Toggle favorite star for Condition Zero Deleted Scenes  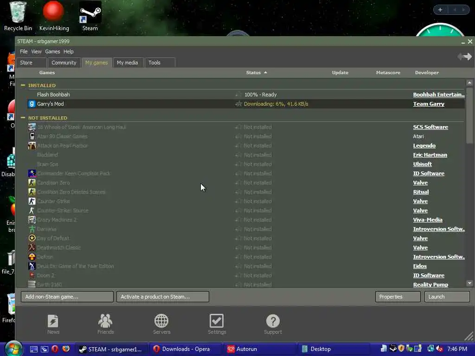click(x=239, y=192)
